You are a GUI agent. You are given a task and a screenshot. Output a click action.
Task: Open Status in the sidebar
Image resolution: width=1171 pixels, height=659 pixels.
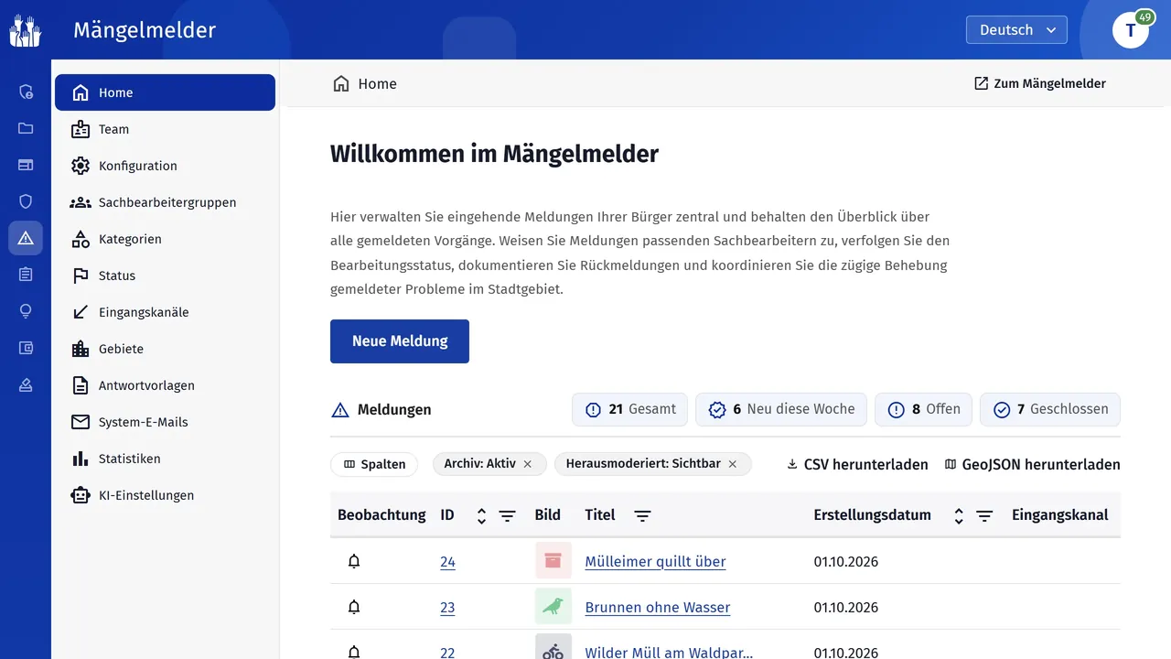point(165,275)
